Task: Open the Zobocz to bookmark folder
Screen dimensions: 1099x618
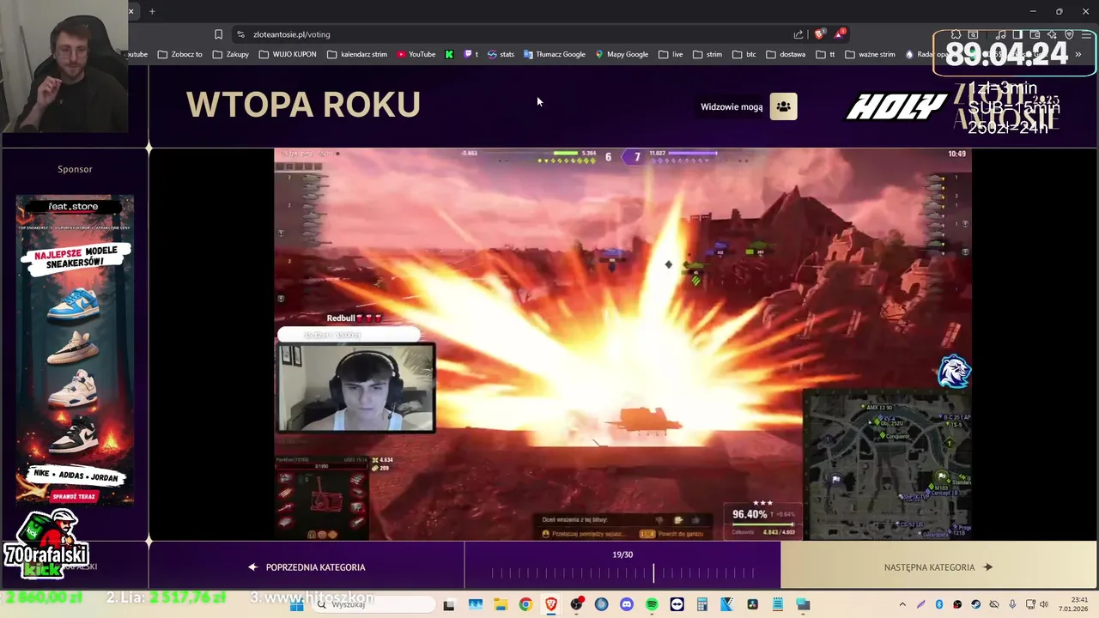Action: point(180,54)
